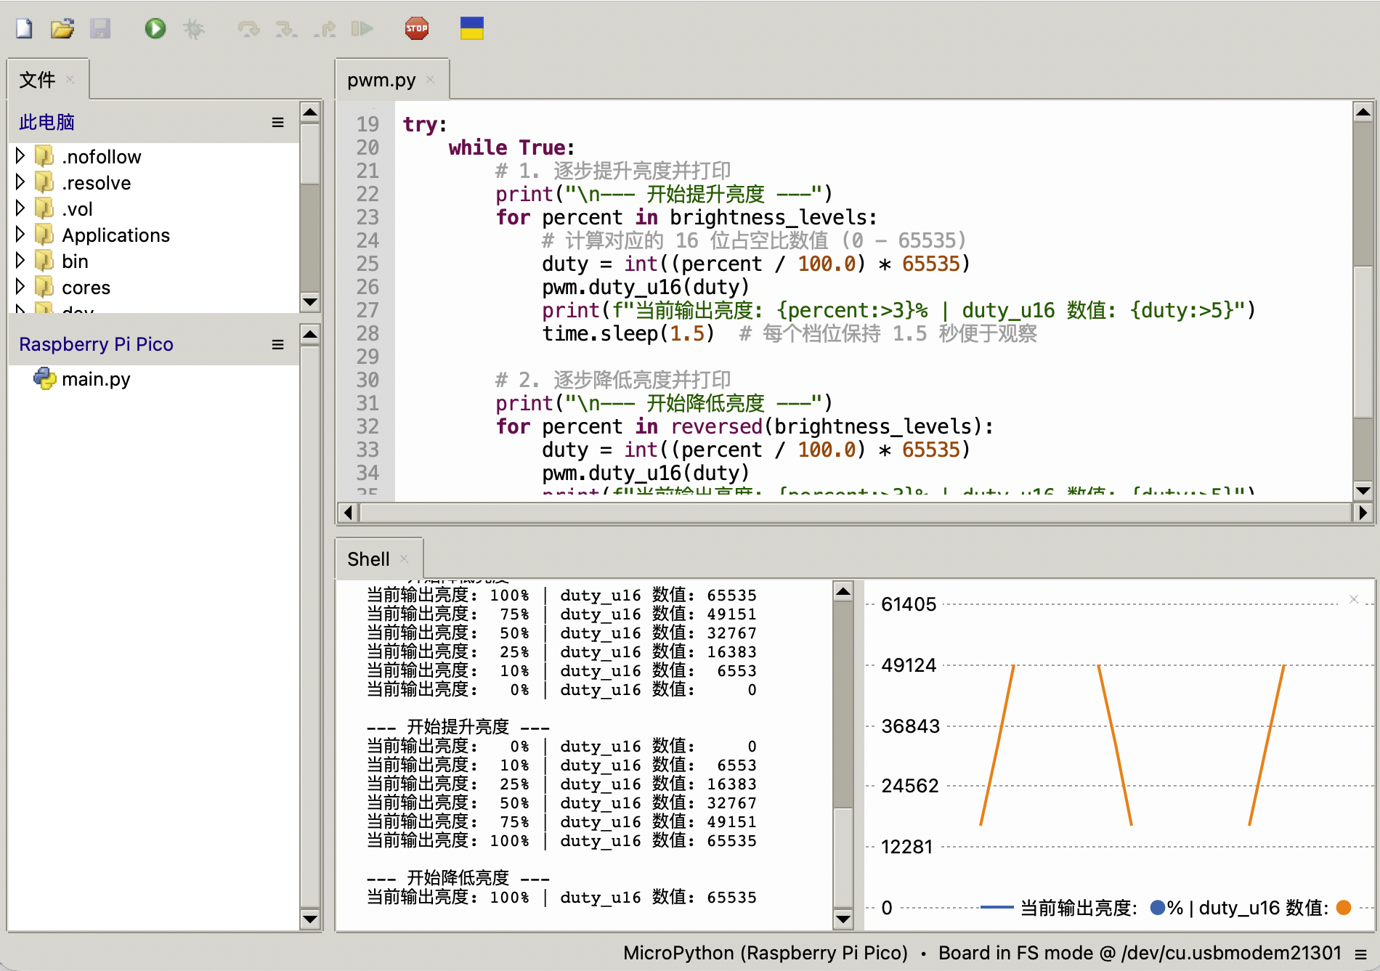Click the 此电脑 path link
Screen dimensions: 1380x971
click(46, 122)
